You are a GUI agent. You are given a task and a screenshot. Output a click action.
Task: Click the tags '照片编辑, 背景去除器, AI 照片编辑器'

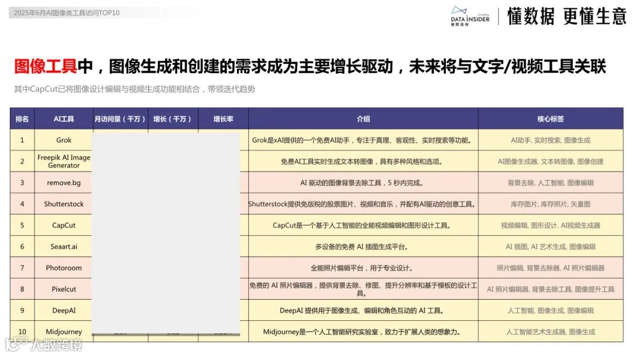point(551,268)
